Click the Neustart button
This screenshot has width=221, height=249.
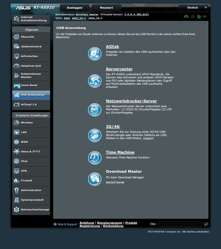pyautogui.click(x=106, y=8)
